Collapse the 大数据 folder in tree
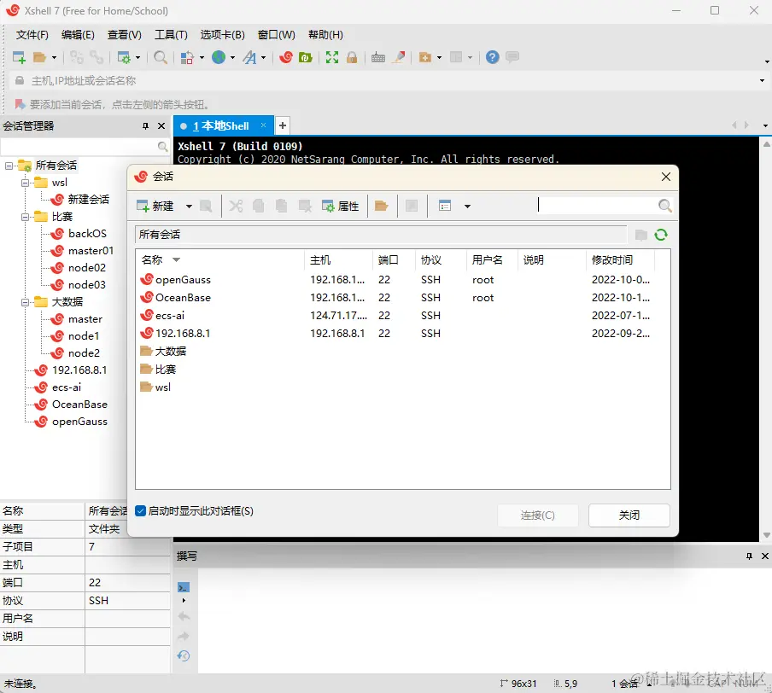The width and height of the screenshot is (772, 693). click(25, 302)
